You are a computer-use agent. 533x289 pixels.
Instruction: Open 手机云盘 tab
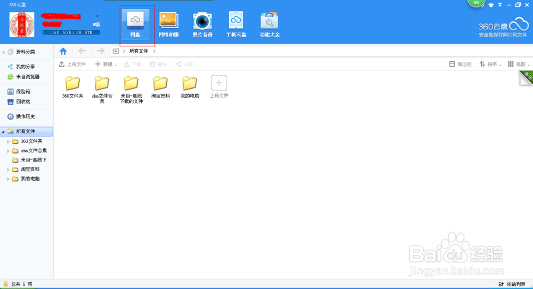pyautogui.click(x=236, y=25)
